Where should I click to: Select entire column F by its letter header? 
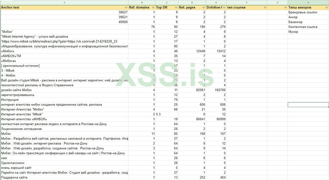tap(247, 2)
